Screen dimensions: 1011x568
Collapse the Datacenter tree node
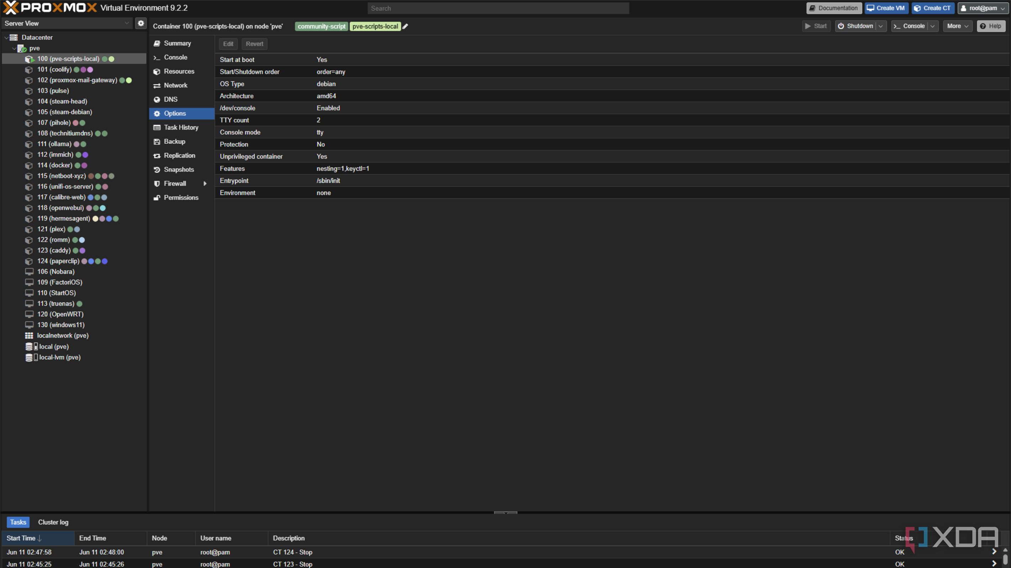tap(6, 38)
